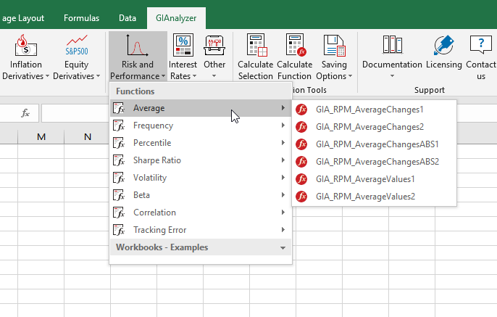Click into the formula bar input
Screen dimensions: 497x317
75,113
